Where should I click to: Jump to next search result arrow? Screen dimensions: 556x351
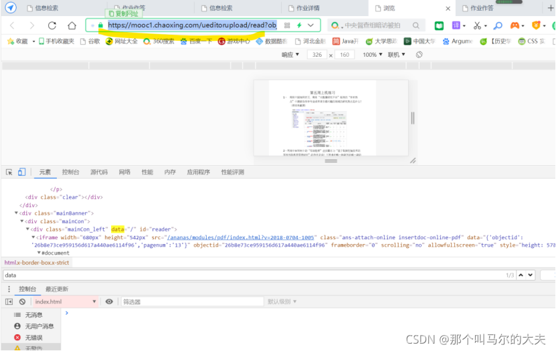point(530,275)
